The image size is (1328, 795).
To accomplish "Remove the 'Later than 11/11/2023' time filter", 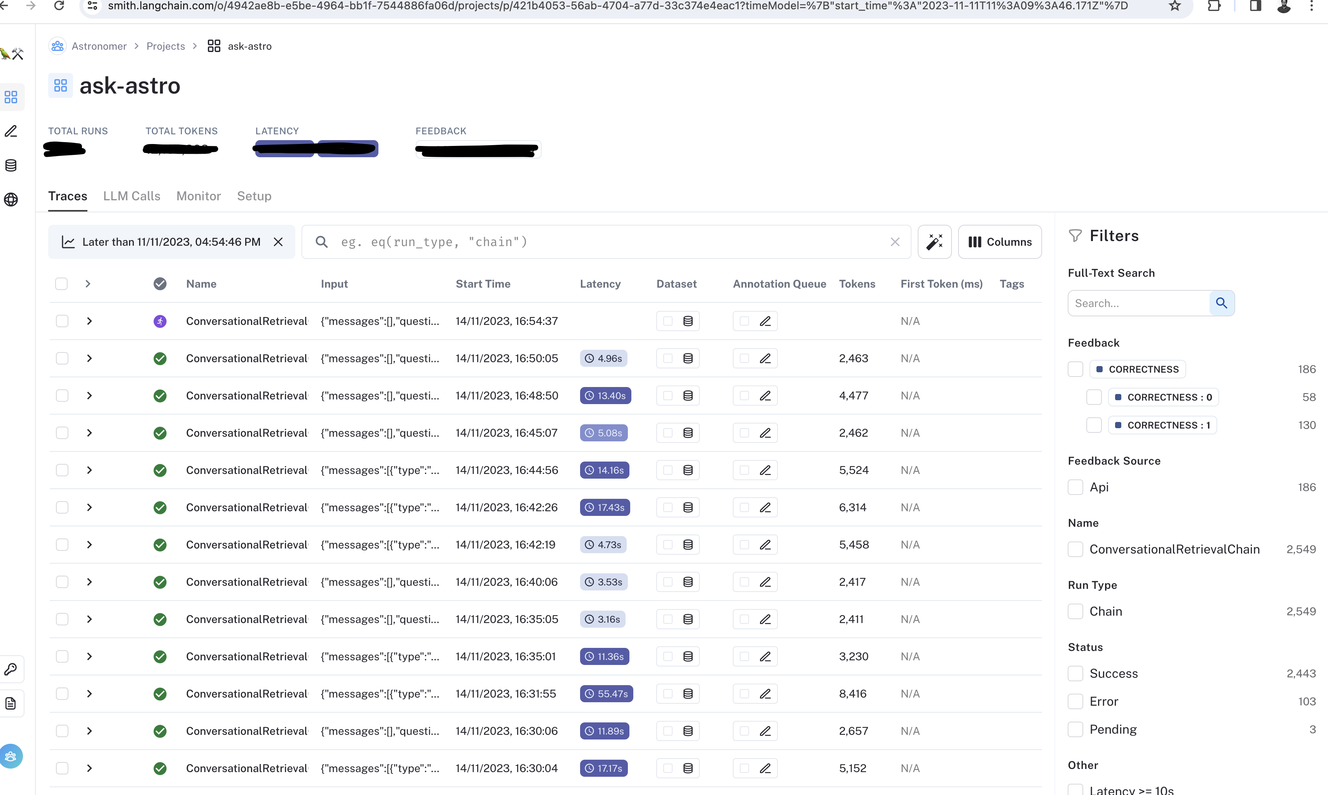I will (x=278, y=242).
